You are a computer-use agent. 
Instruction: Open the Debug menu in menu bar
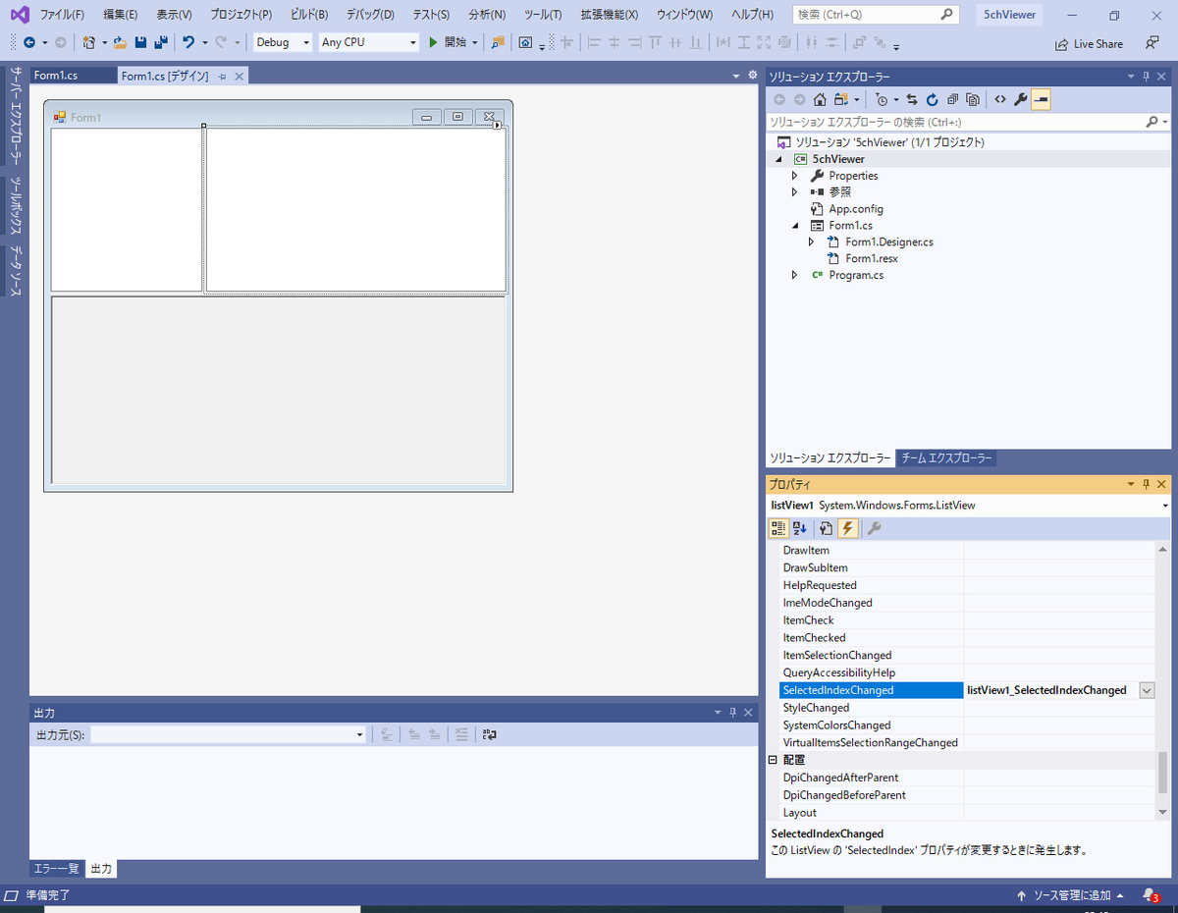click(x=370, y=15)
